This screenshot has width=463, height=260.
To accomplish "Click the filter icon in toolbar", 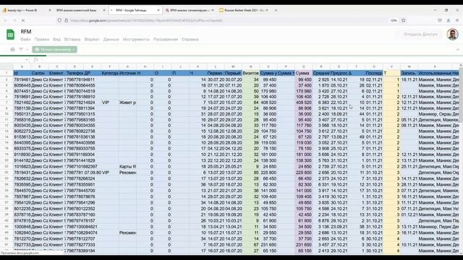I will click(x=21, y=50).
